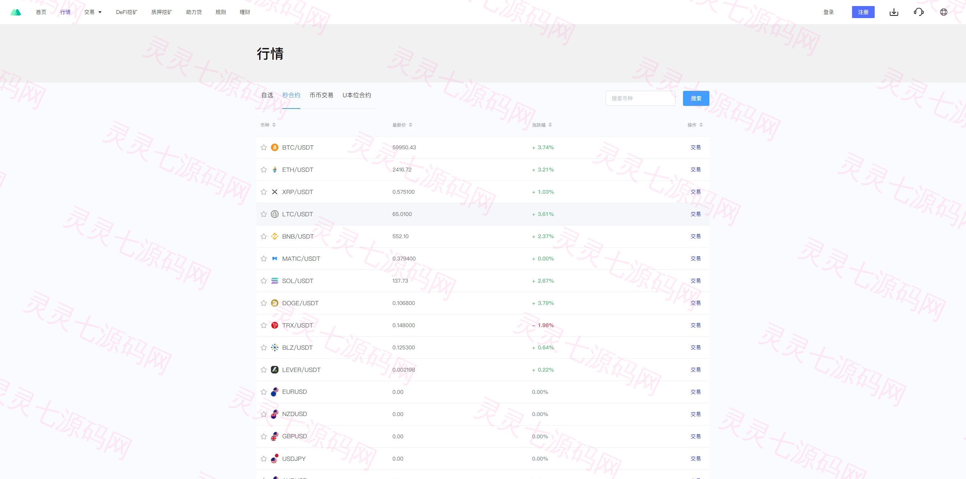Sort table by 最新价 column
This screenshot has height=479, width=966.
point(402,125)
